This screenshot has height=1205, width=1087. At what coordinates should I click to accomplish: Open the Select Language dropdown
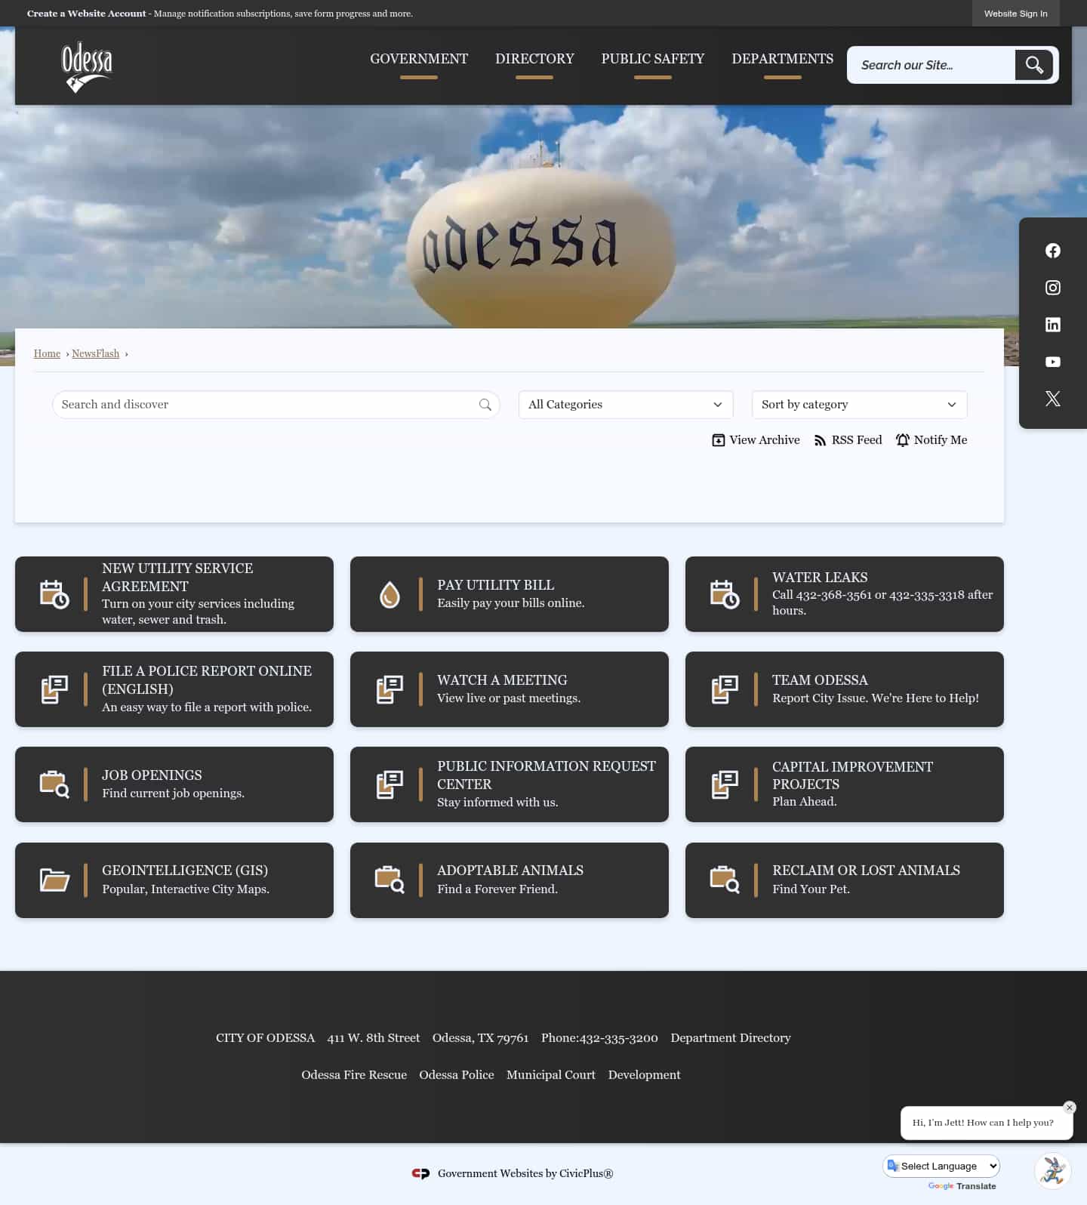coord(942,1166)
